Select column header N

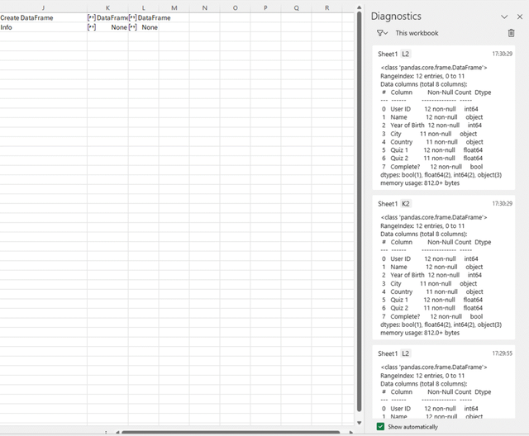coord(204,7)
